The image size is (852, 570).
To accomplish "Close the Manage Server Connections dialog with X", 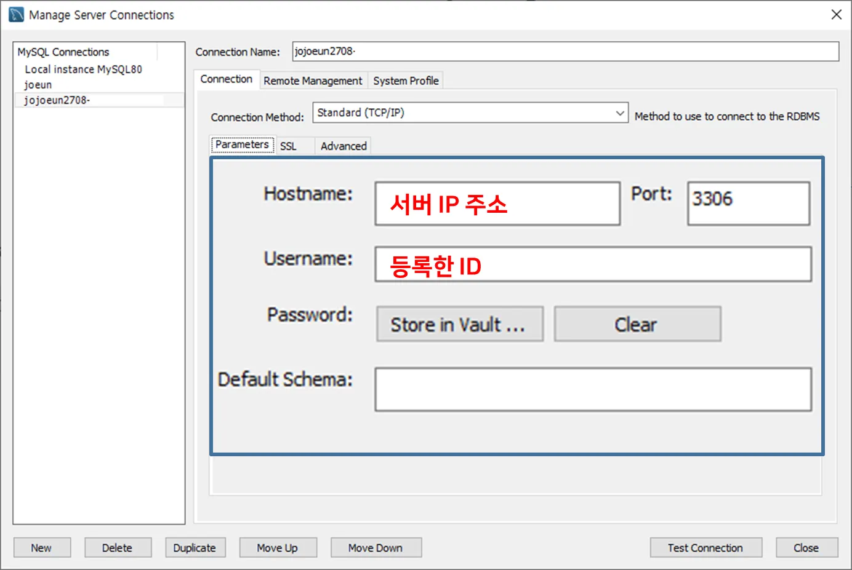I will [836, 15].
